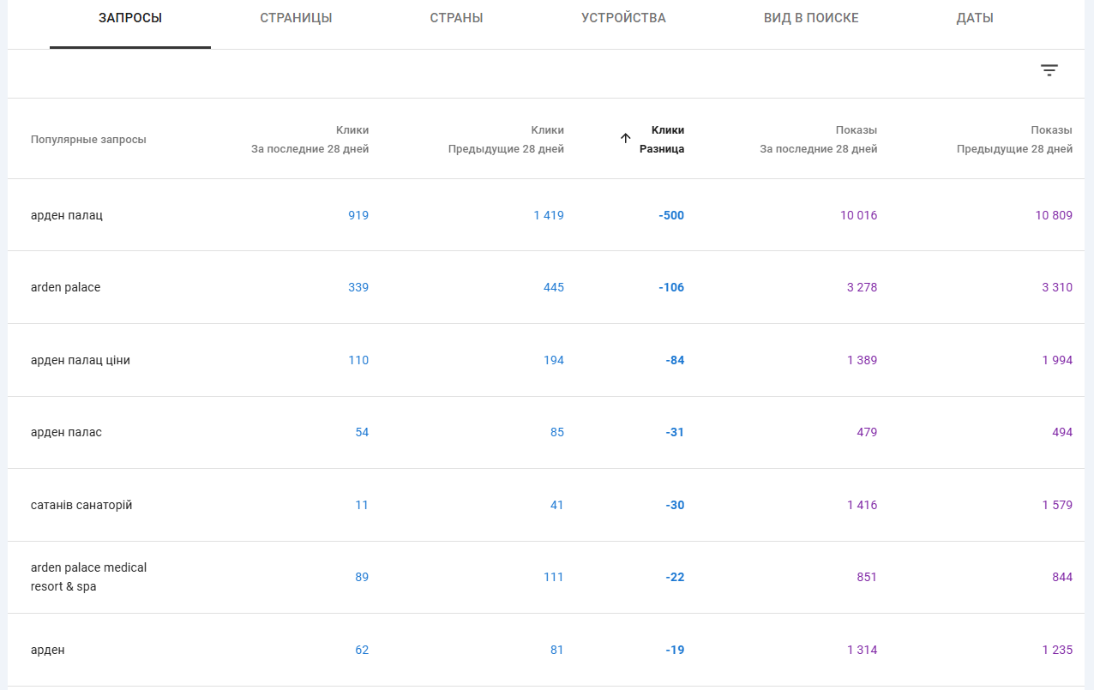Select the Устройства tab

pyautogui.click(x=623, y=18)
